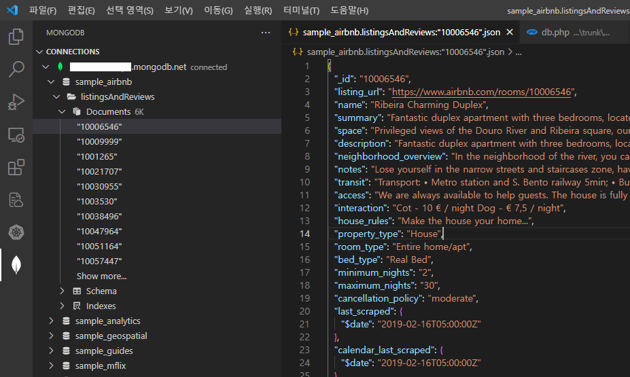The image size is (630, 377).
Task: Open the test/project manager icon below Extensions
Action: pyautogui.click(x=16, y=200)
